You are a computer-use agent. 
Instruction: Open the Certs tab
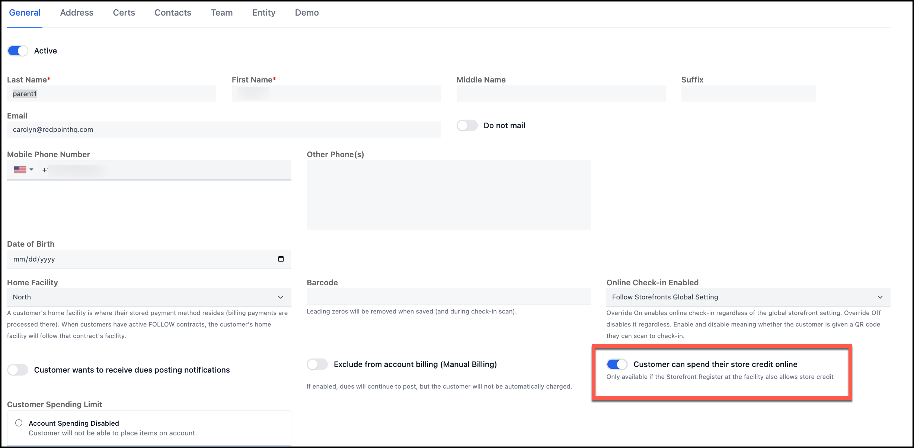coord(124,13)
